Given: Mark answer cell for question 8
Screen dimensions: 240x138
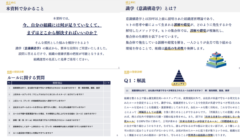Looking at the screenshot, I should [107, 133].
